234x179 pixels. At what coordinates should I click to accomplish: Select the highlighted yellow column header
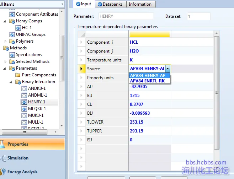click(x=150, y=34)
